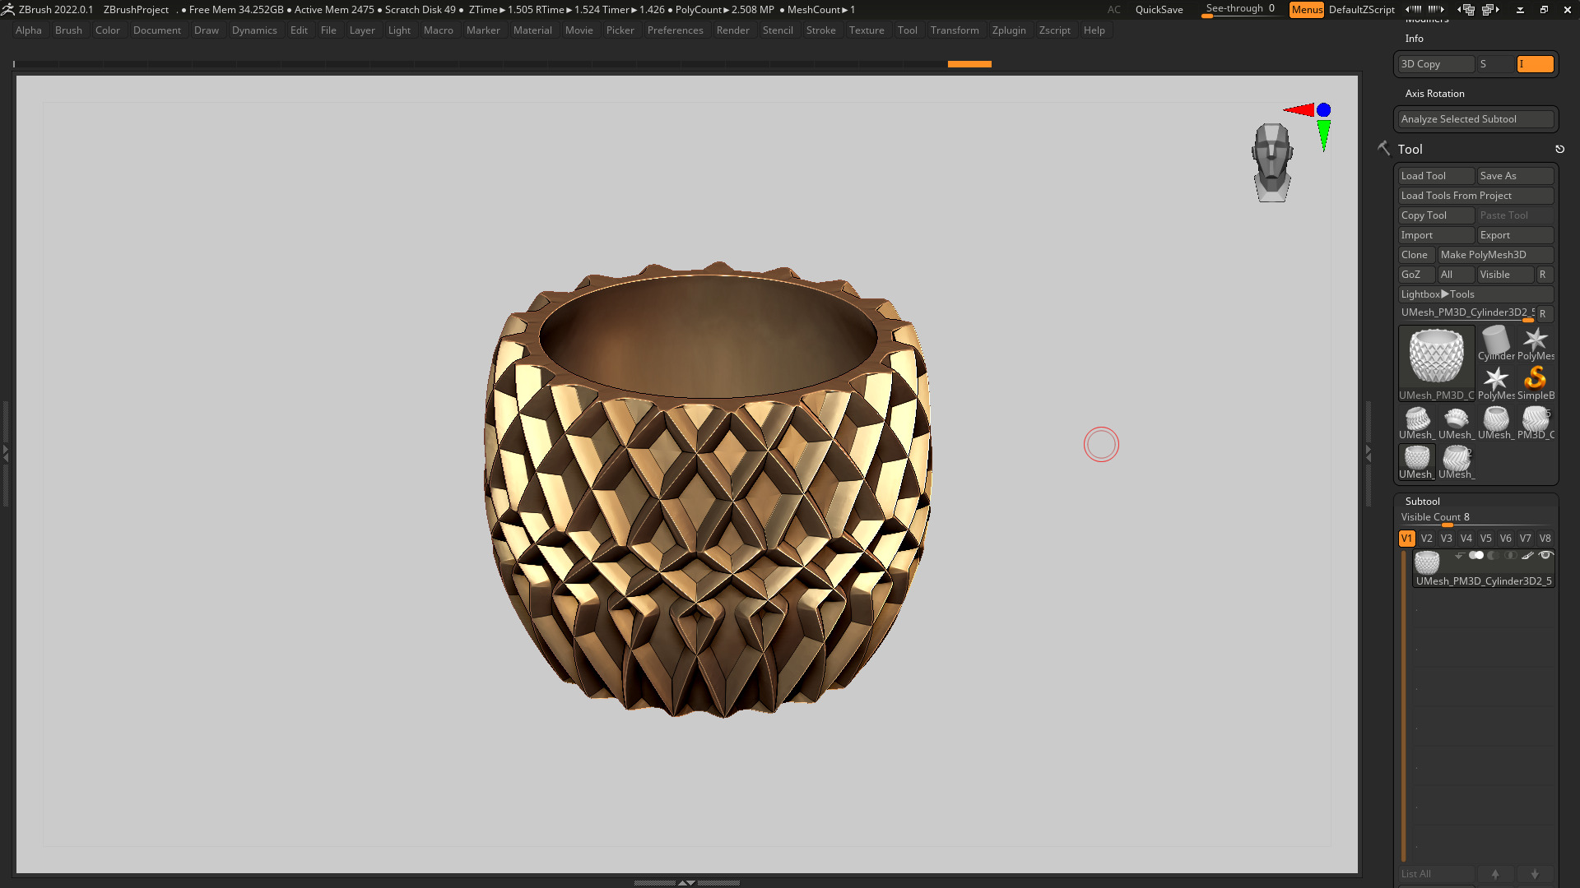This screenshot has width=1580, height=888.
Task: Adjust the Visible Count slider
Action: pyautogui.click(x=1475, y=518)
